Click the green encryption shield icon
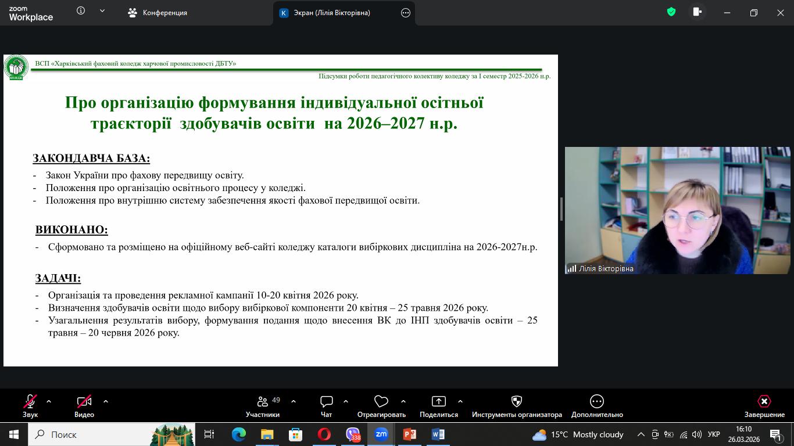794x446 pixels. (x=671, y=12)
